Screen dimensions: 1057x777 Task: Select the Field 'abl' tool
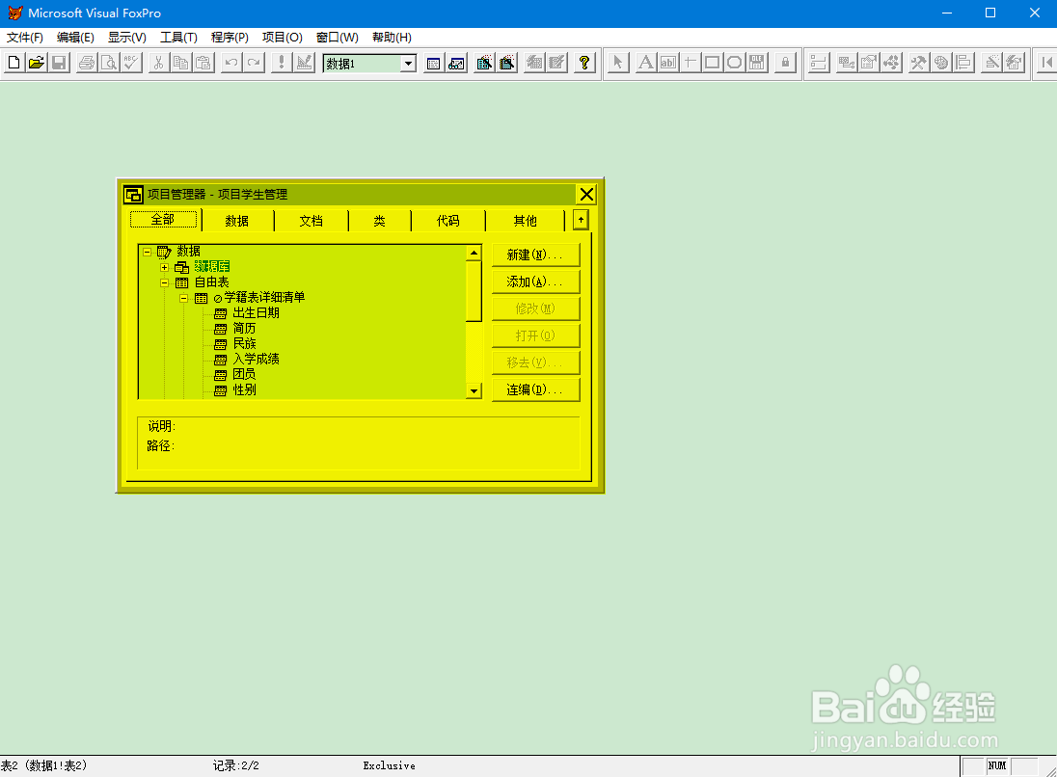tap(667, 64)
